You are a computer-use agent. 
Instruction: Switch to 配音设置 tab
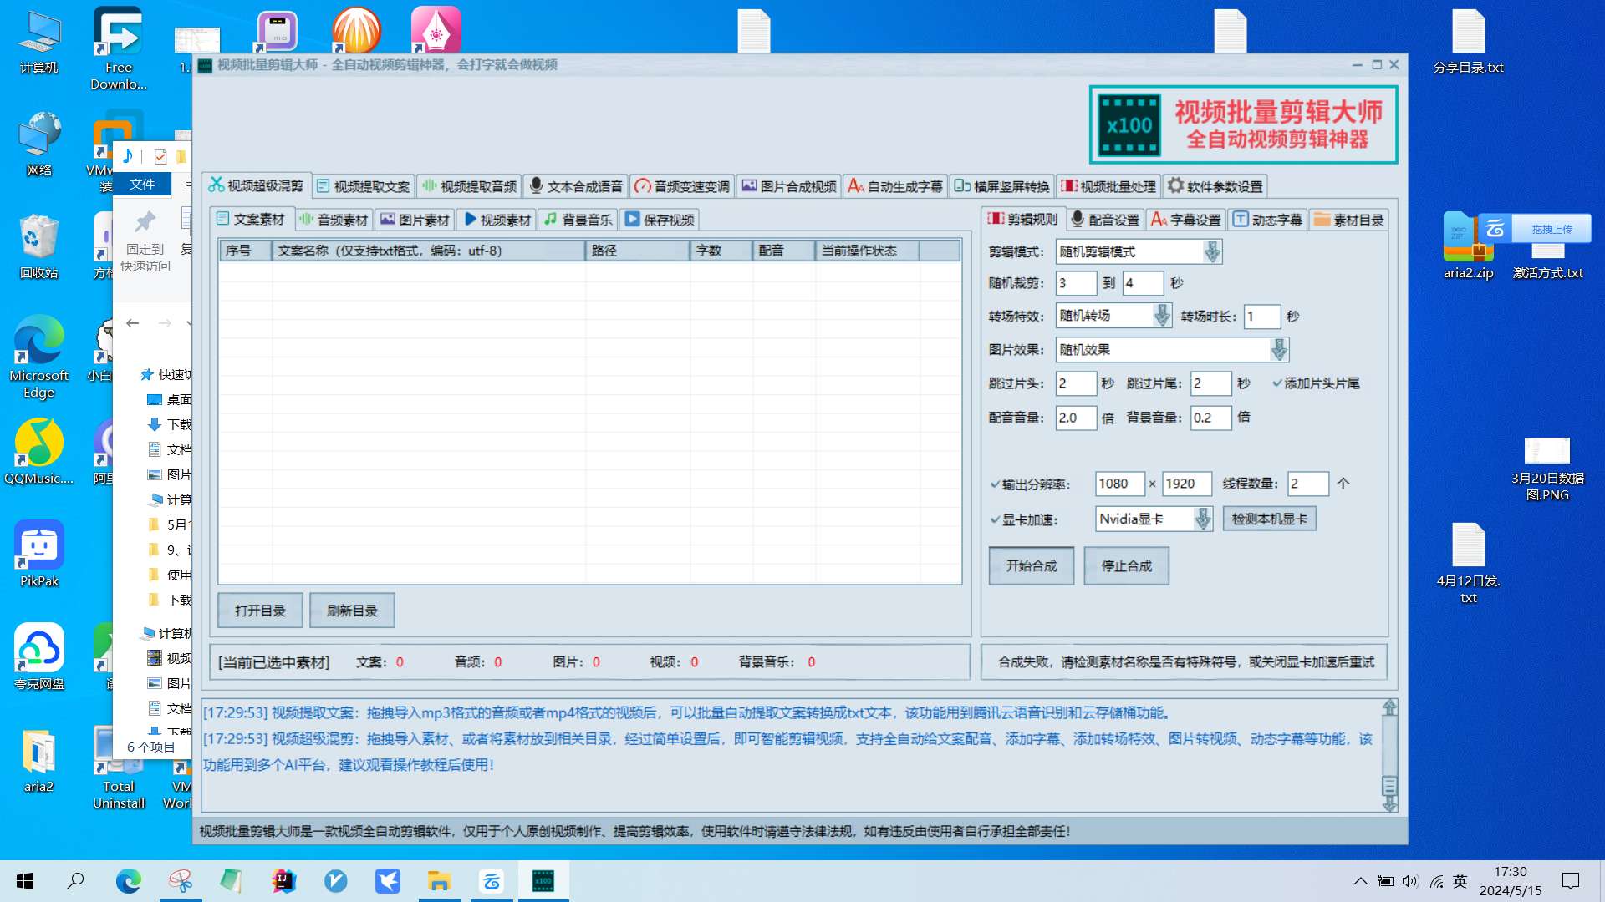coord(1105,220)
